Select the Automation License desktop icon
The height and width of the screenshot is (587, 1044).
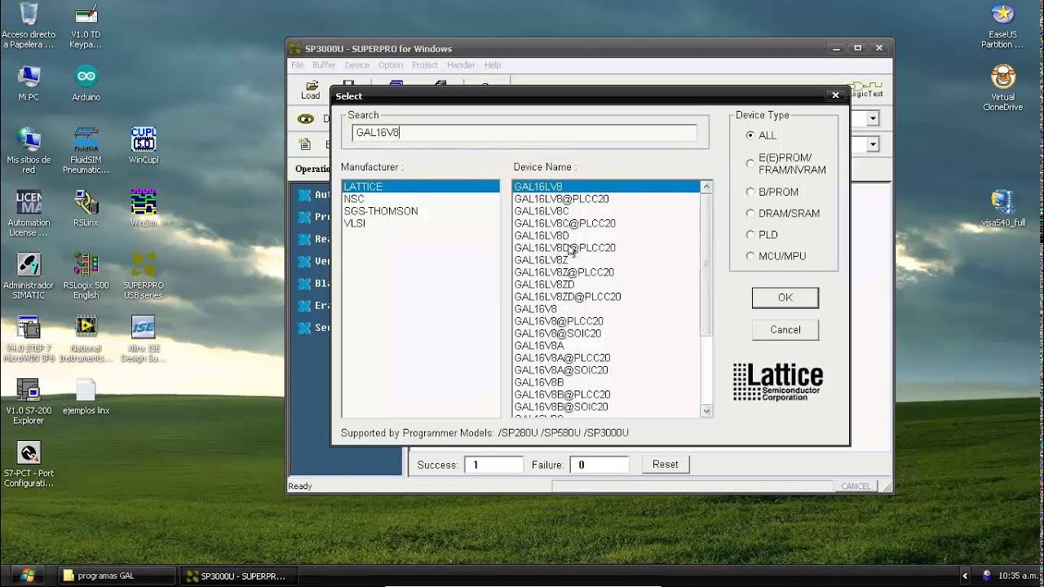coord(29,214)
